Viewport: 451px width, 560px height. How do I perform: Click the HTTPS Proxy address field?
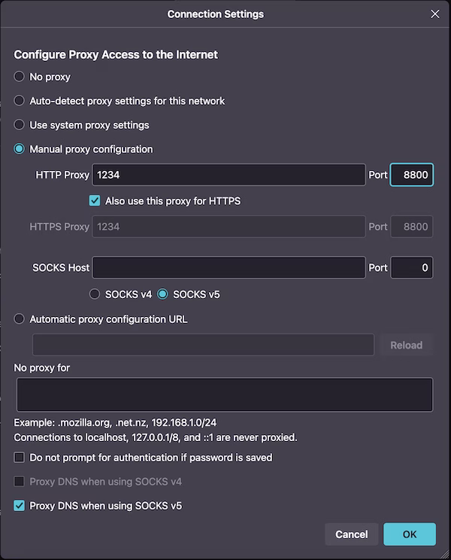[x=229, y=227]
